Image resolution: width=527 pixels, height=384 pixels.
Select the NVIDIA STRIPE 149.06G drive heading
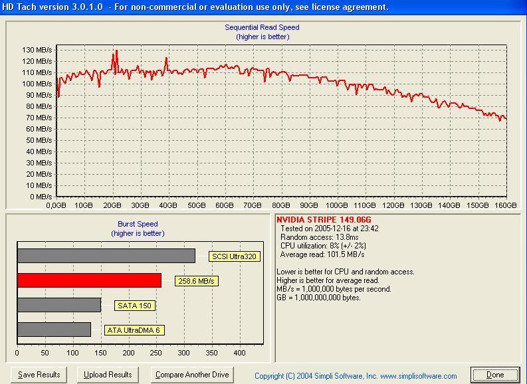tap(324, 219)
